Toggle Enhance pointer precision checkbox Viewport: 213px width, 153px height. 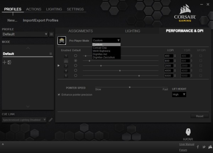(59, 95)
